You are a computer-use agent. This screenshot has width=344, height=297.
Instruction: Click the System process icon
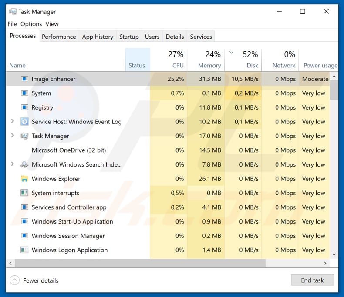pyautogui.click(x=24, y=93)
